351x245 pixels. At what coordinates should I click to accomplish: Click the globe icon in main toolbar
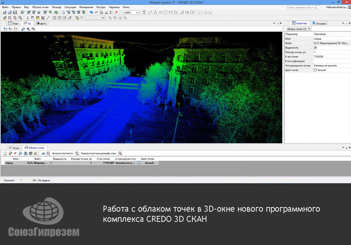56,12
